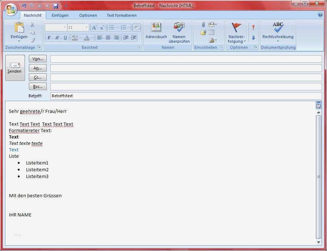Click the Von... button
The width and height of the screenshot is (327, 251).
38,59
